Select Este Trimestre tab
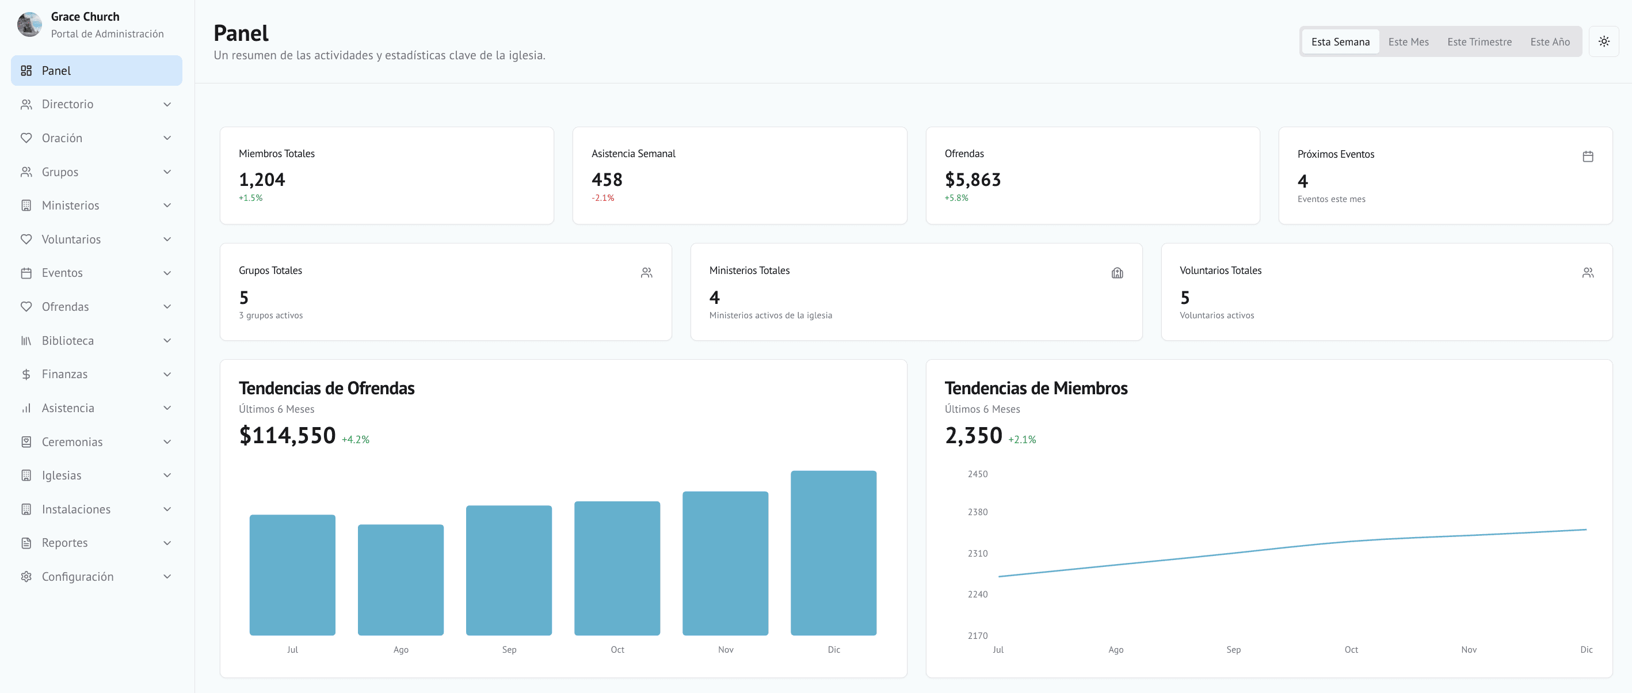Screen dimensions: 1632x693 (x=1479, y=42)
